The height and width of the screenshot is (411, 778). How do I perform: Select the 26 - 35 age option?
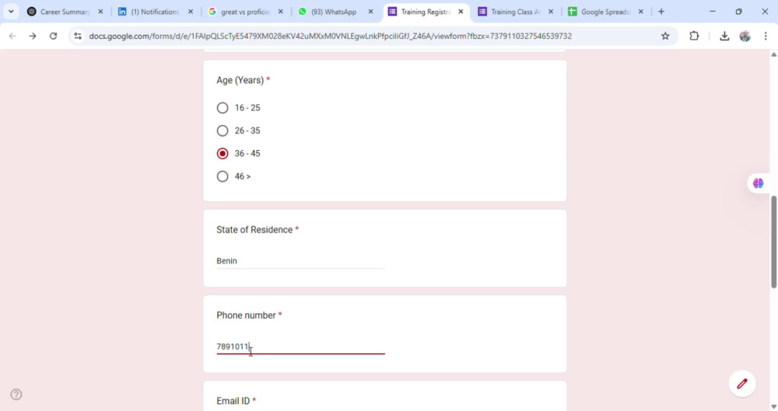tap(223, 131)
